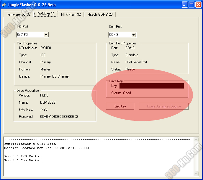Maximize the JungleFlasher window
This screenshot has width=203, height=180.
tap(191, 5)
